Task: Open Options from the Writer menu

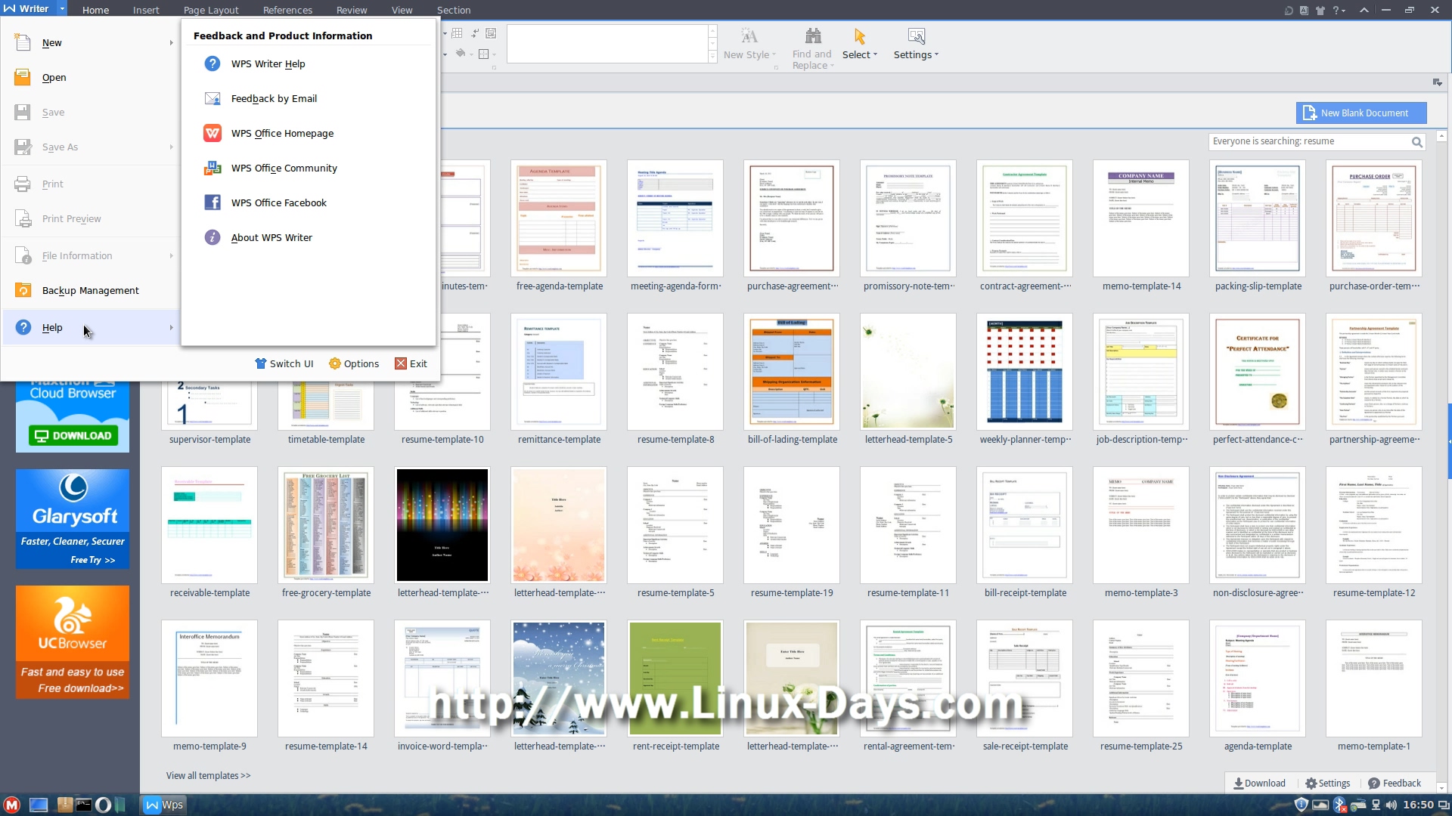Action: [354, 363]
